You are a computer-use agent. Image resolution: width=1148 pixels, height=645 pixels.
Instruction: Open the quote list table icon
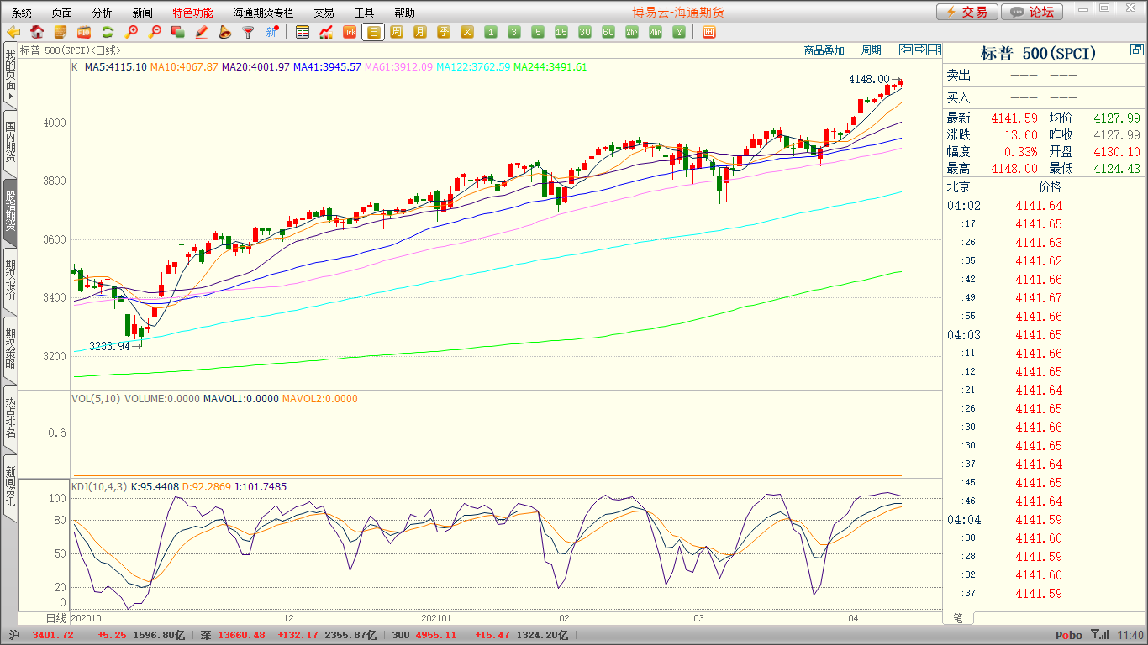(303, 32)
